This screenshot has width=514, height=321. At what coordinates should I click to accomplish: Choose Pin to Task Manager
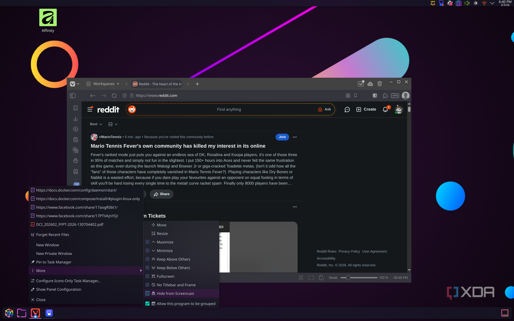pyautogui.click(x=86, y=262)
